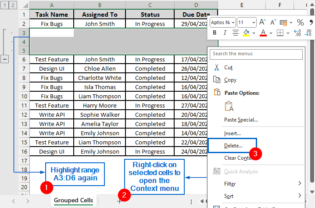The image size is (315, 208).
Task: Select row 12 header
Action: click(24, 115)
